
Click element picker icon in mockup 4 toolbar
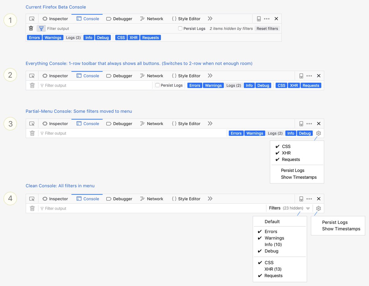click(x=32, y=199)
